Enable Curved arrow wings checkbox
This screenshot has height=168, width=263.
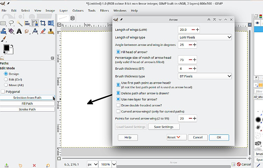pos(118,111)
